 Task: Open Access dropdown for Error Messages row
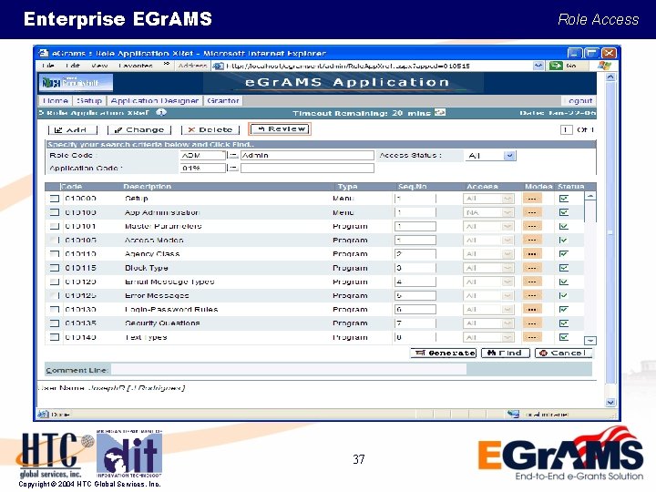(x=488, y=296)
